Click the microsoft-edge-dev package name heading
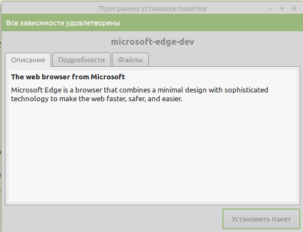The width and height of the screenshot is (303, 232). pyautogui.click(x=153, y=42)
